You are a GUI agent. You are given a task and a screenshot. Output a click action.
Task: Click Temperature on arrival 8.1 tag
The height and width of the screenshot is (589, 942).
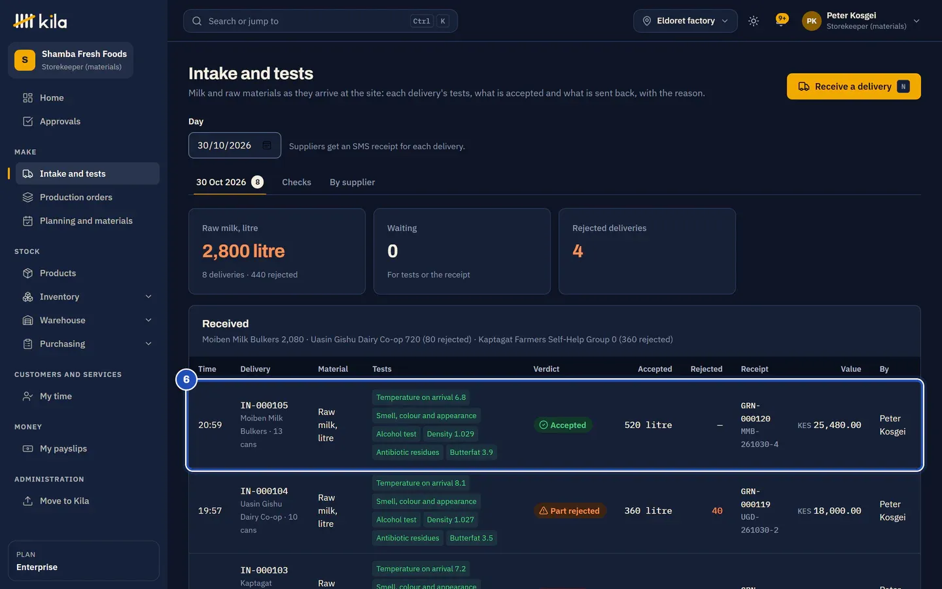point(421,483)
